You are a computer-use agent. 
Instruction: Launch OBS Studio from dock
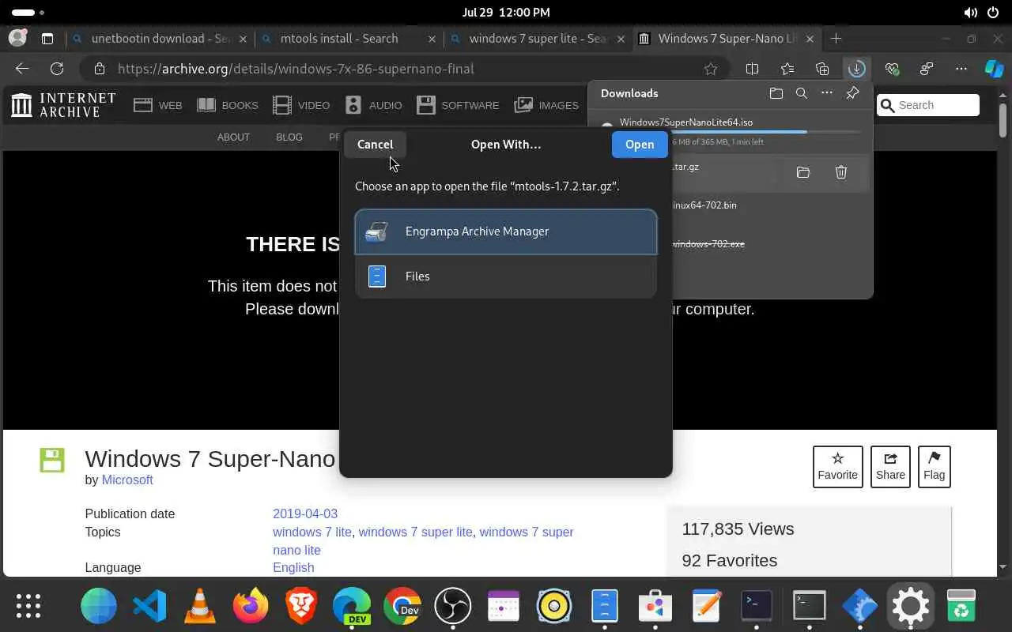453,606
